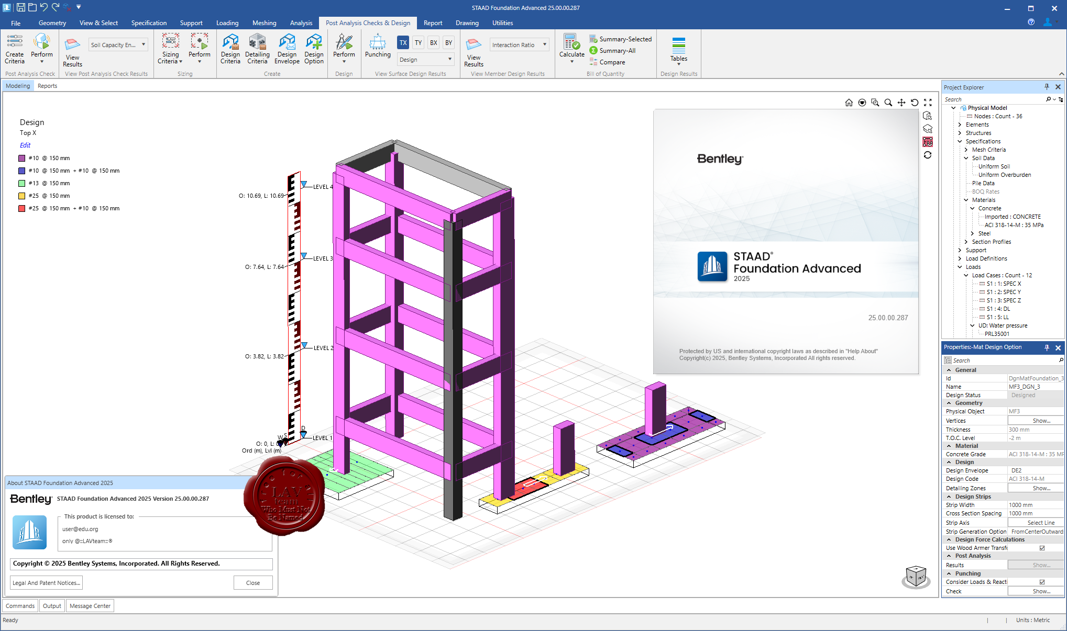Expand the Structures tree node
This screenshot has height=631, width=1067.
coord(960,133)
